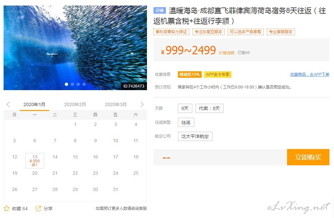Go to the previous calendar month arrow

pos(8,104)
